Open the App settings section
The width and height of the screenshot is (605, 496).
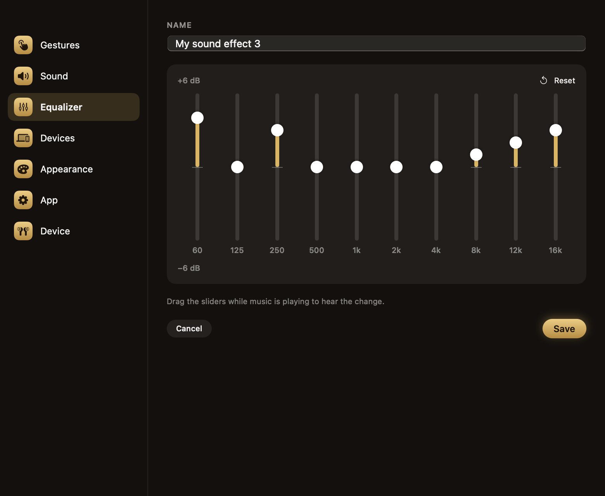[x=74, y=200]
